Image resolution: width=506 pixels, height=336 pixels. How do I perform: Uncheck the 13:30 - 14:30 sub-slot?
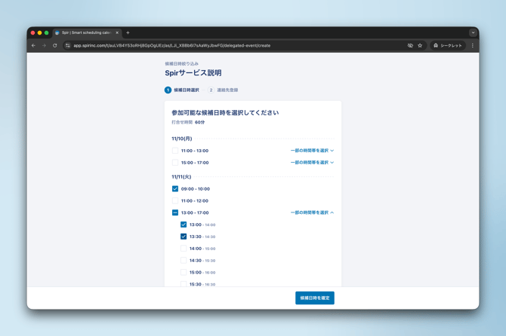pos(184,237)
